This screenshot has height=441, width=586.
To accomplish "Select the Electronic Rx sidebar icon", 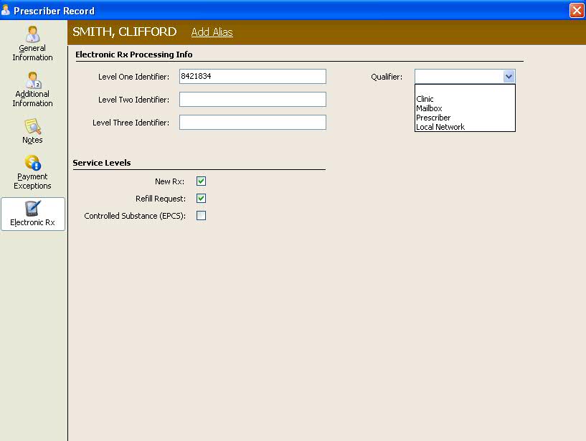I will 32,209.
